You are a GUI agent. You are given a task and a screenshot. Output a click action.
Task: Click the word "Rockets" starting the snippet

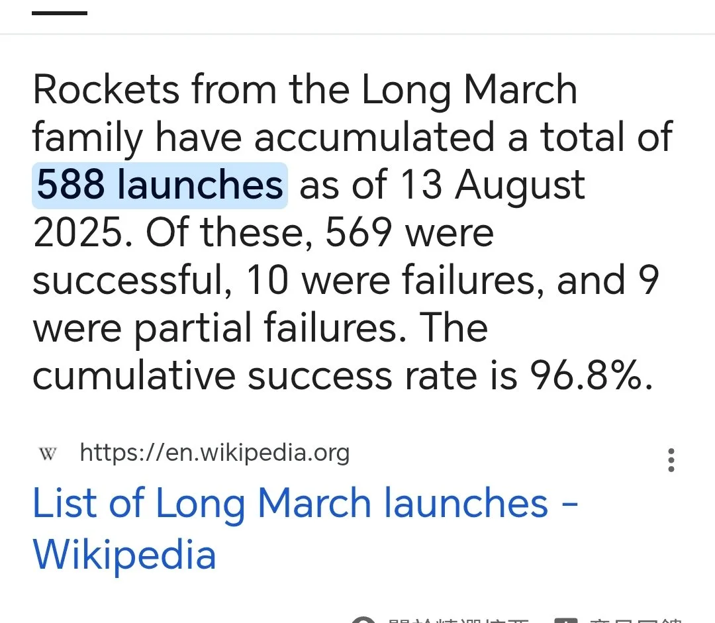[x=106, y=90]
